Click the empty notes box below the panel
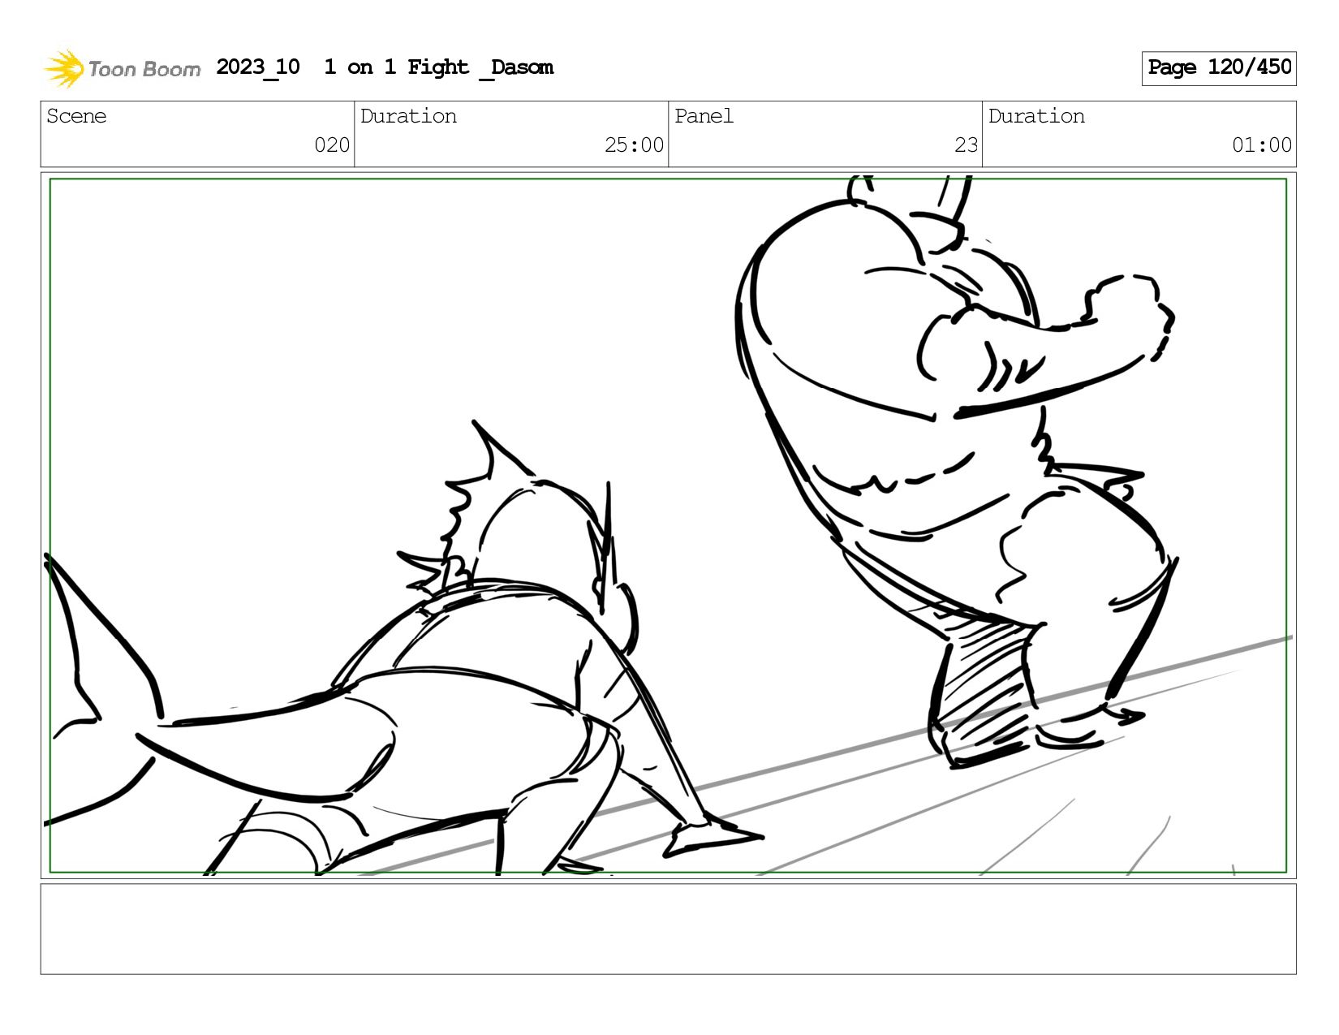This screenshot has height=1035, width=1339. tap(668, 929)
